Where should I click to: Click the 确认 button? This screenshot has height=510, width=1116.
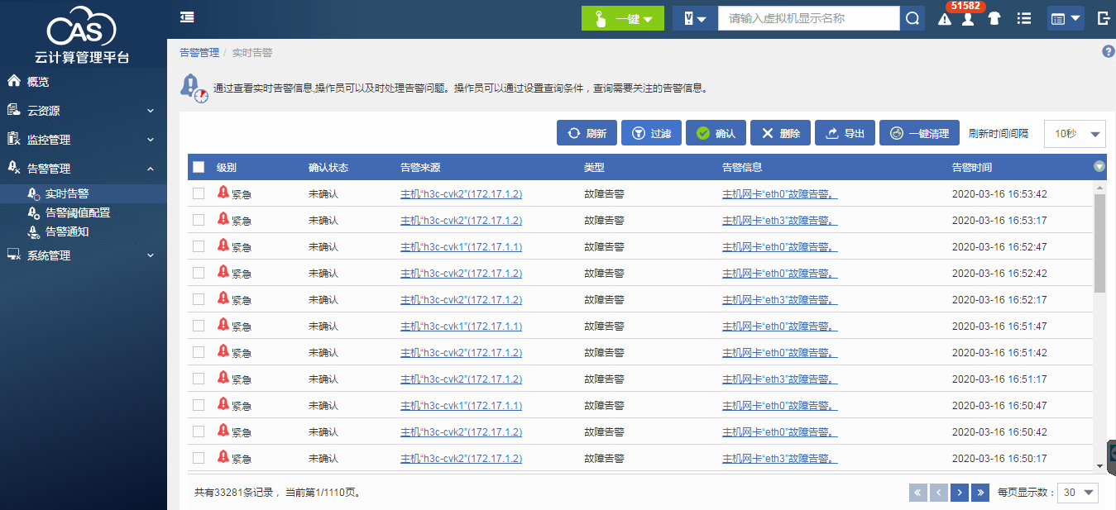click(716, 133)
